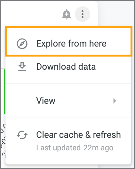Click the gray dashboard background beside the tile

coord(116,13)
